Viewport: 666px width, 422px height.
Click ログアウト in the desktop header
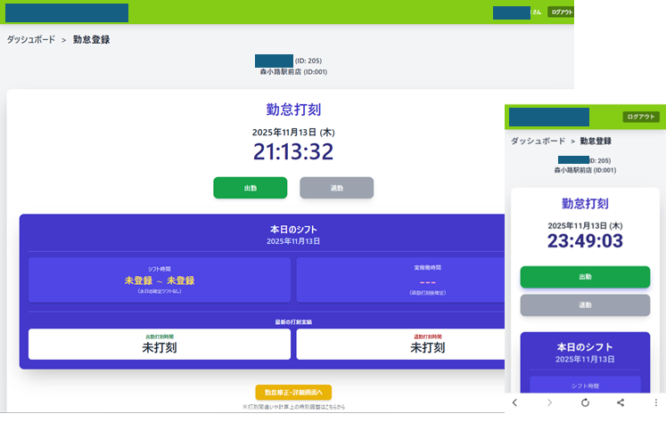click(x=561, y=12)
